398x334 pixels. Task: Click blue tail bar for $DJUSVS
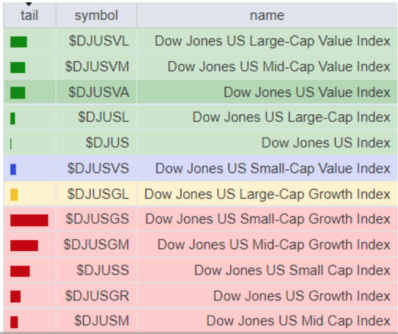[x=13, y=169]
